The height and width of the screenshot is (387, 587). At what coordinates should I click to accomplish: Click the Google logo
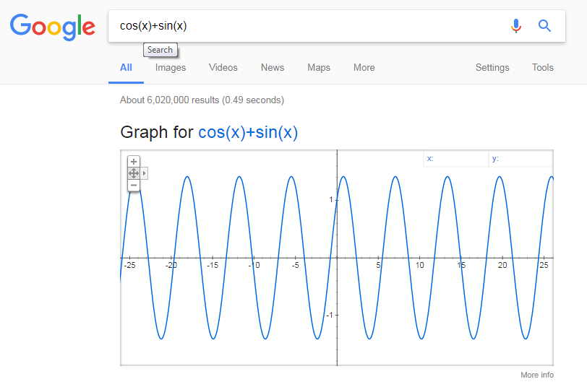(x=53, y=26)
